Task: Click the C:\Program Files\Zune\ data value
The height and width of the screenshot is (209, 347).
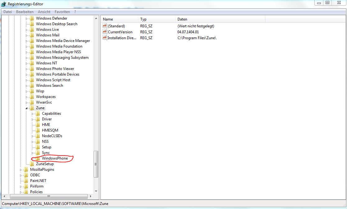Action: tap(197, 38)
